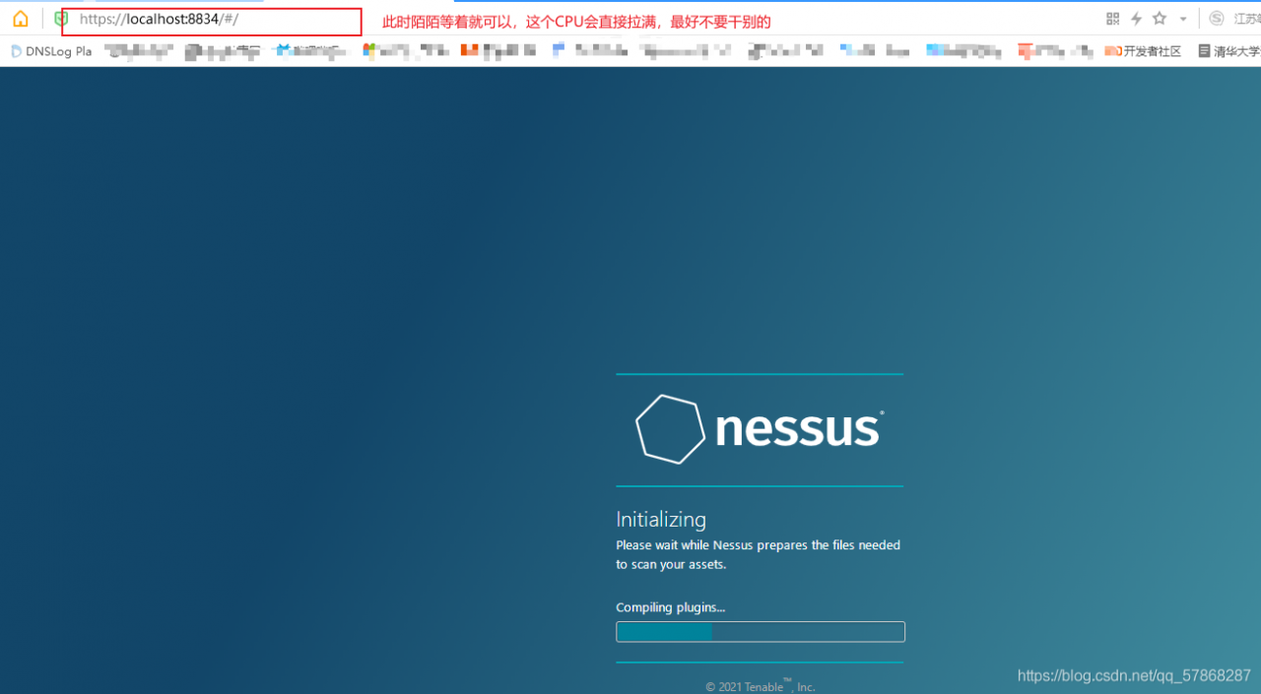Click the "Compiling plugins..." status text
Viewport: 1261px width, 694px height.
click(671, 607)
